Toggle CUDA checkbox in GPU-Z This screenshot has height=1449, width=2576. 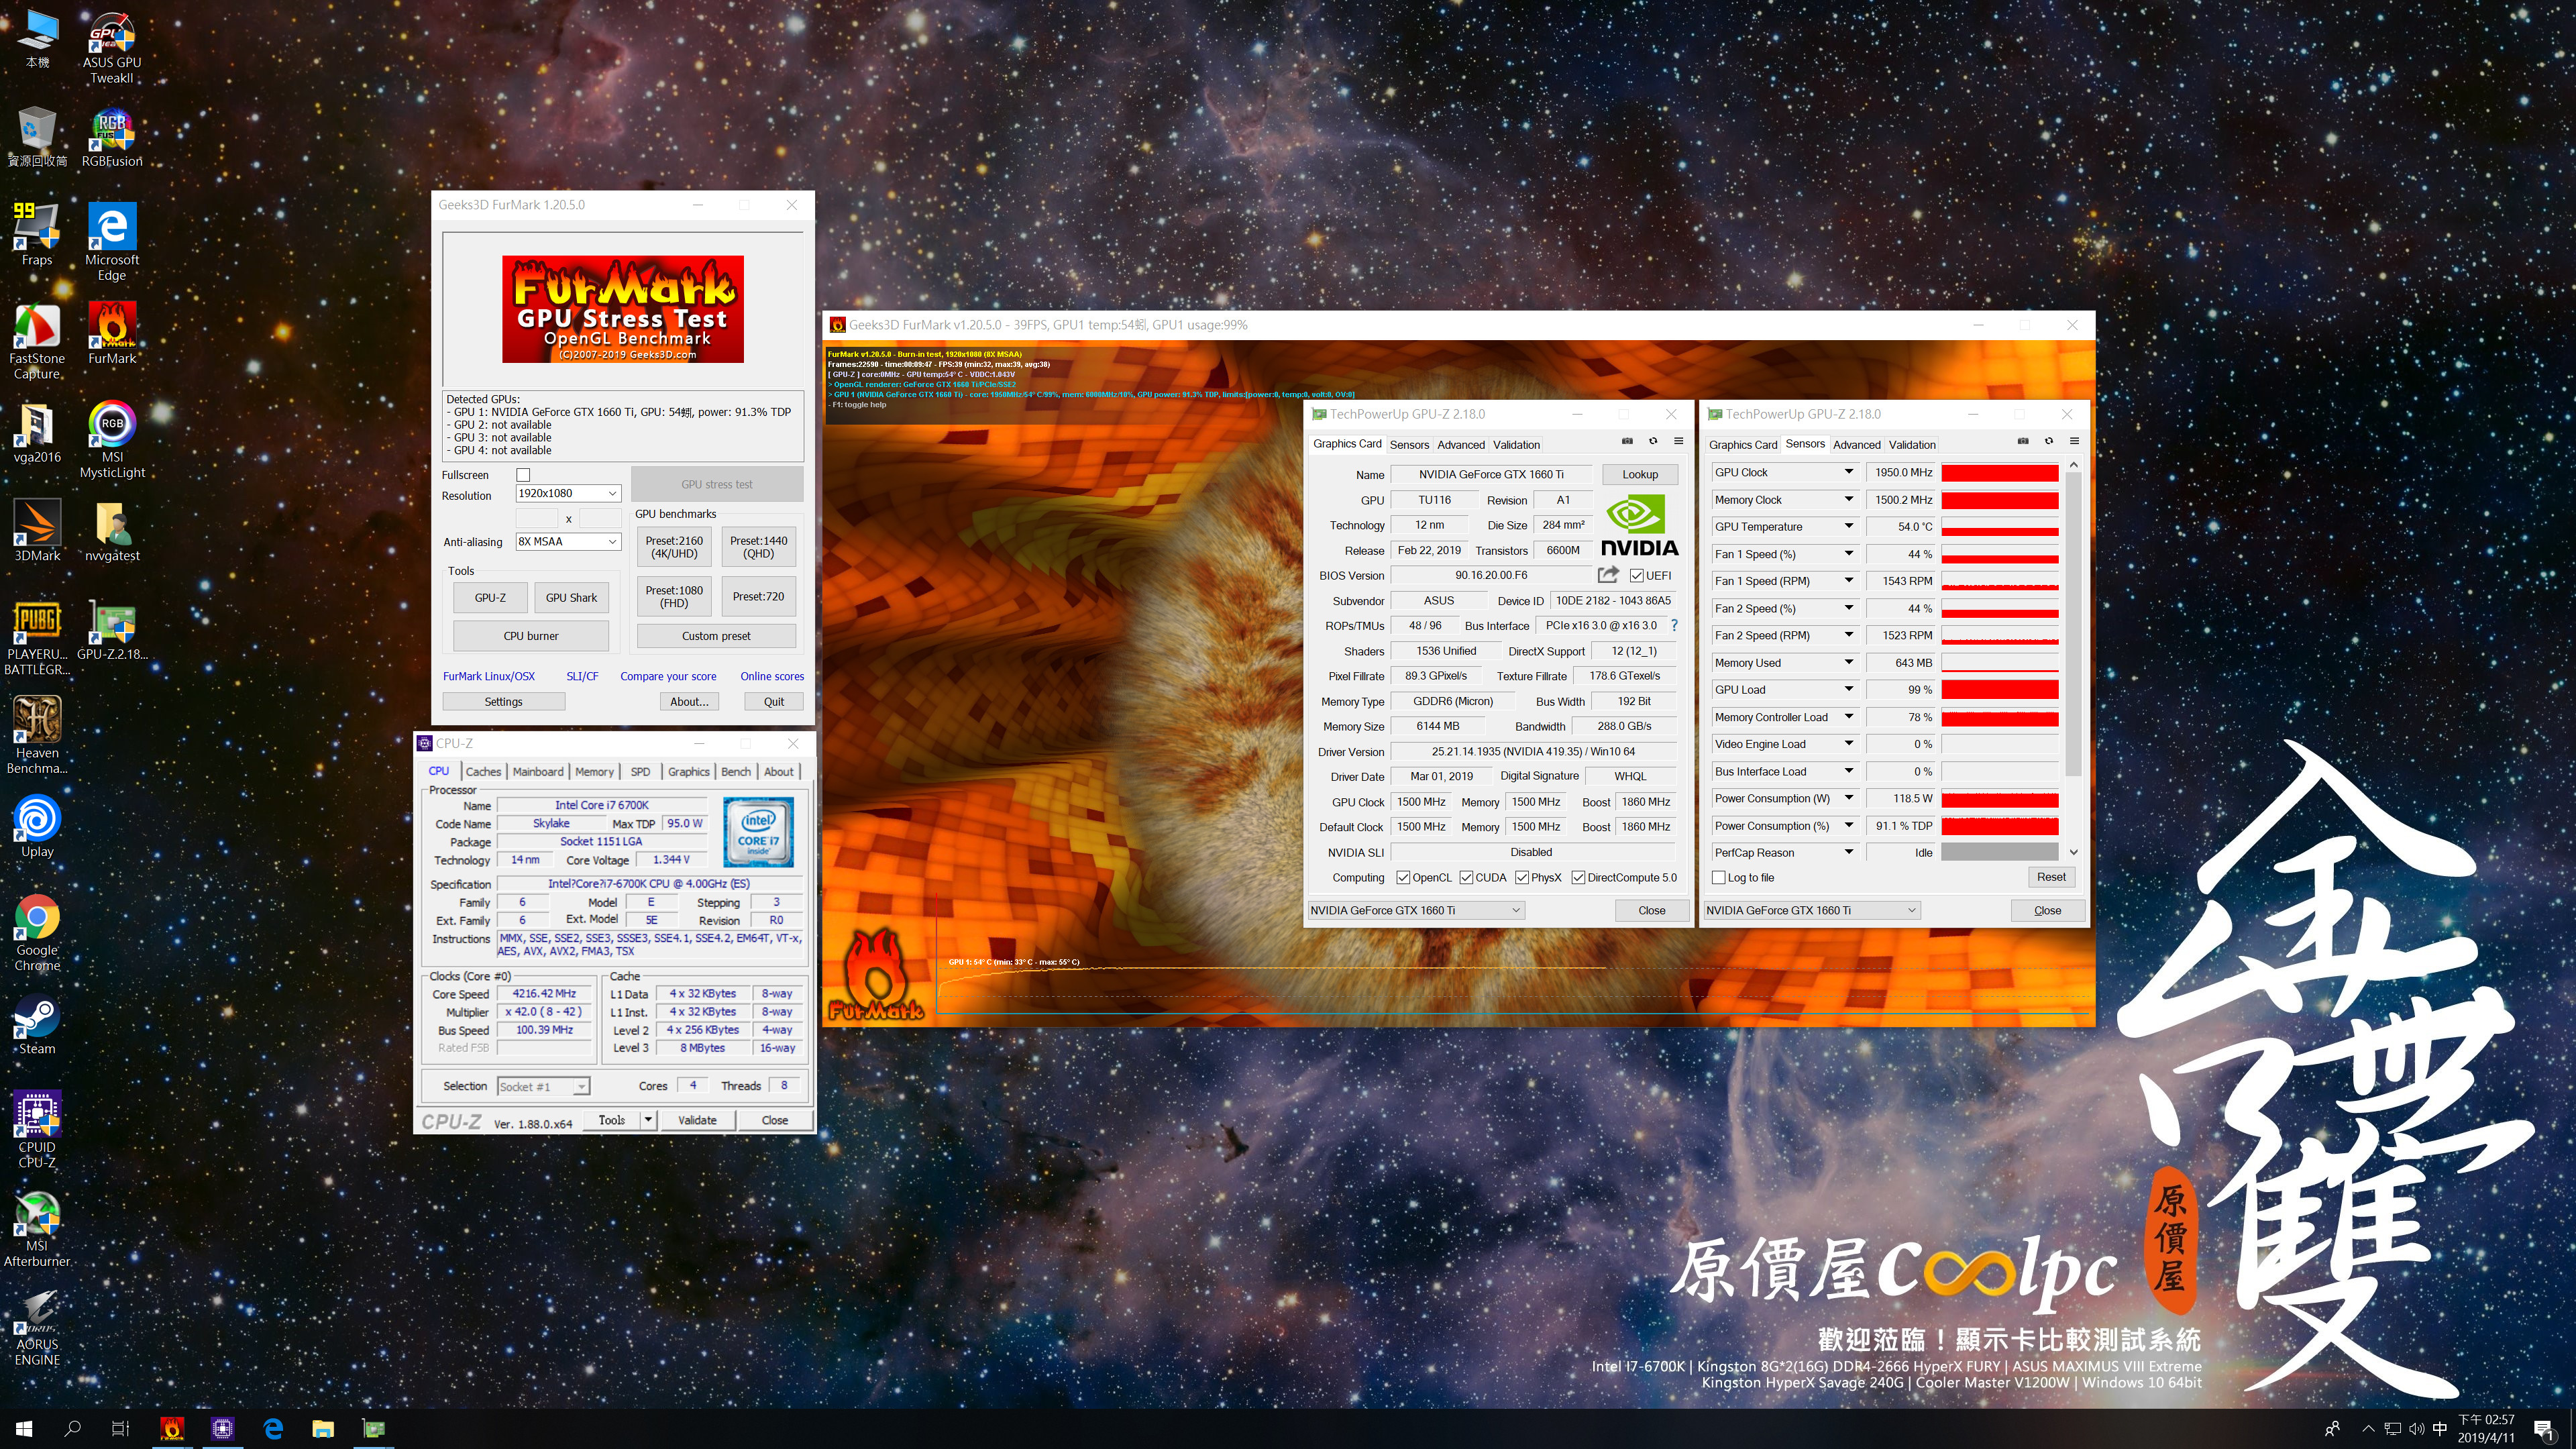click(1466, 877)
